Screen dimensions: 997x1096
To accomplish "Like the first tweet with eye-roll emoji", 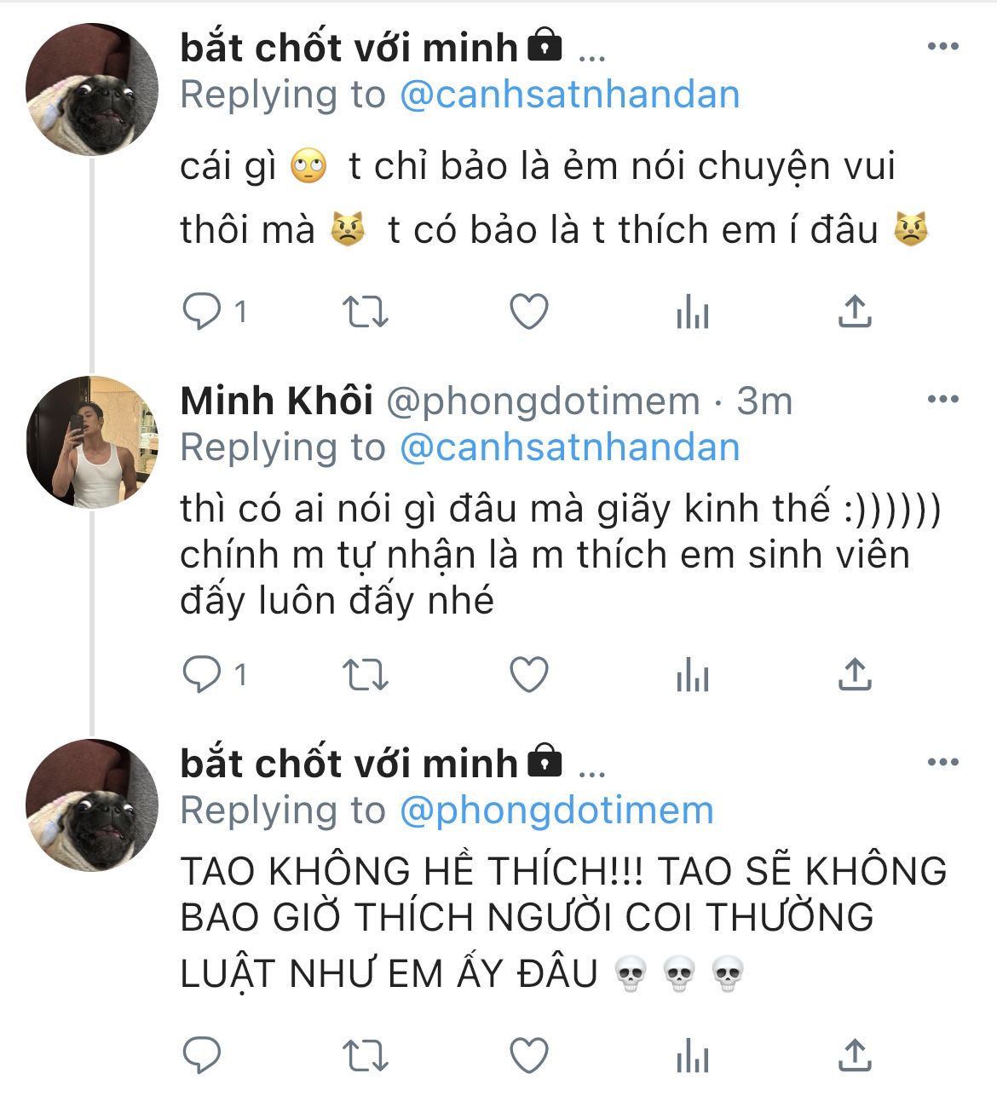I will [x=528, y=313].
